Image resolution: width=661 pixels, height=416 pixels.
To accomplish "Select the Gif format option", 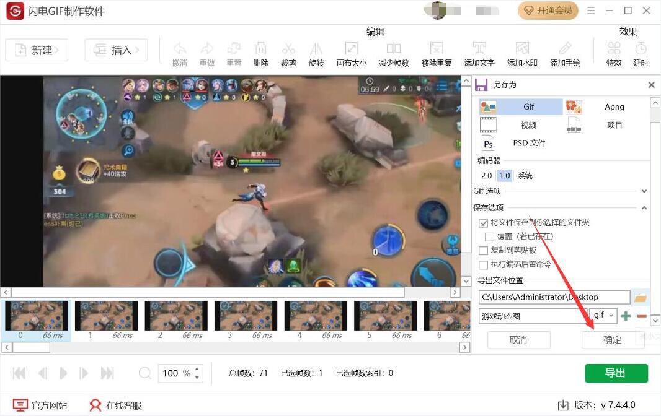I will 521,107.
